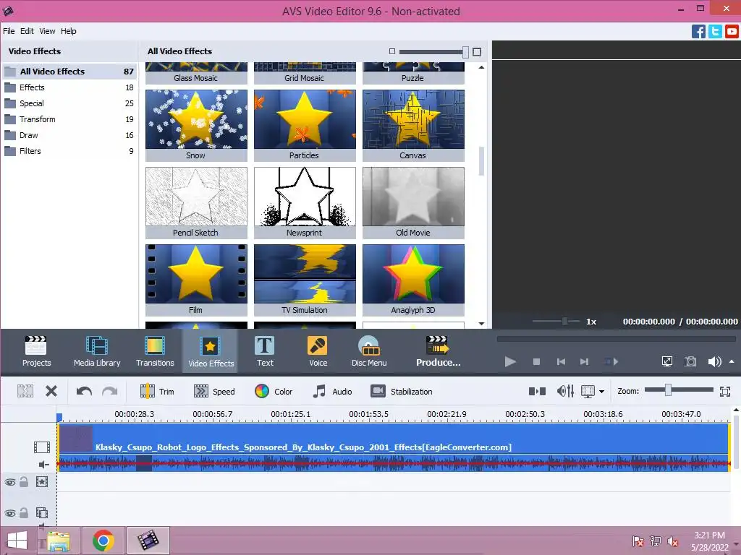Viewport: 741px width, 555px height.
Task: Open the Color correction tool
Action: 274,391
